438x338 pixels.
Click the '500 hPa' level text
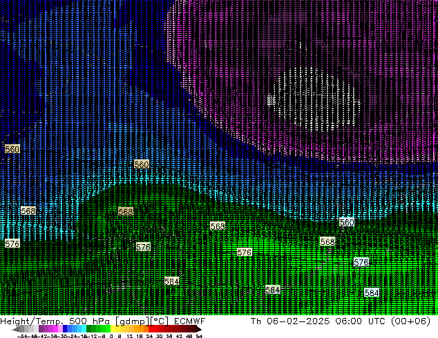click(x=89, y=321)
